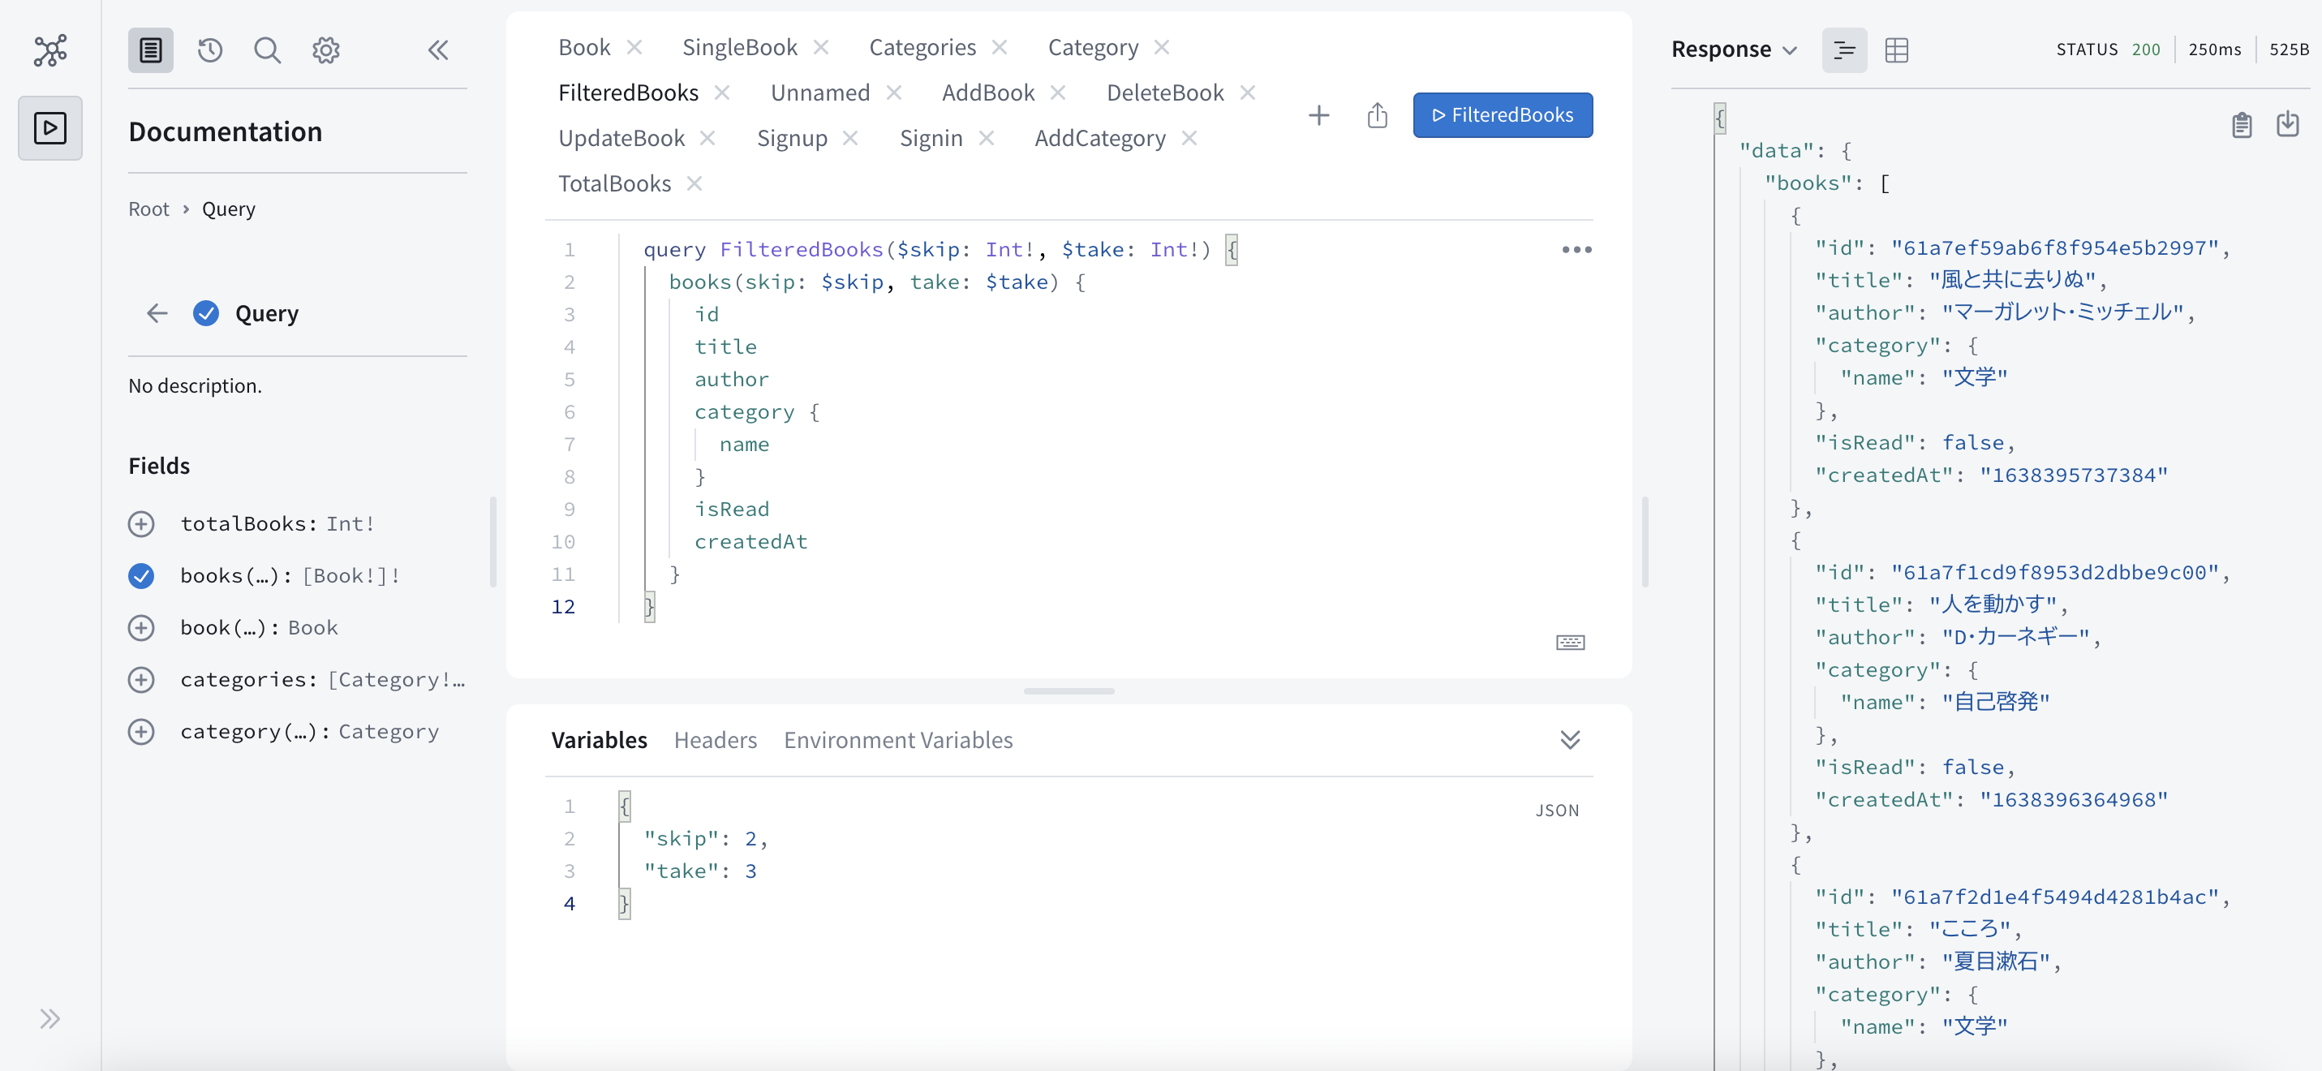Open the Apollo graph logo icon
This screenshot has height=1071, width=2322.
50,49
